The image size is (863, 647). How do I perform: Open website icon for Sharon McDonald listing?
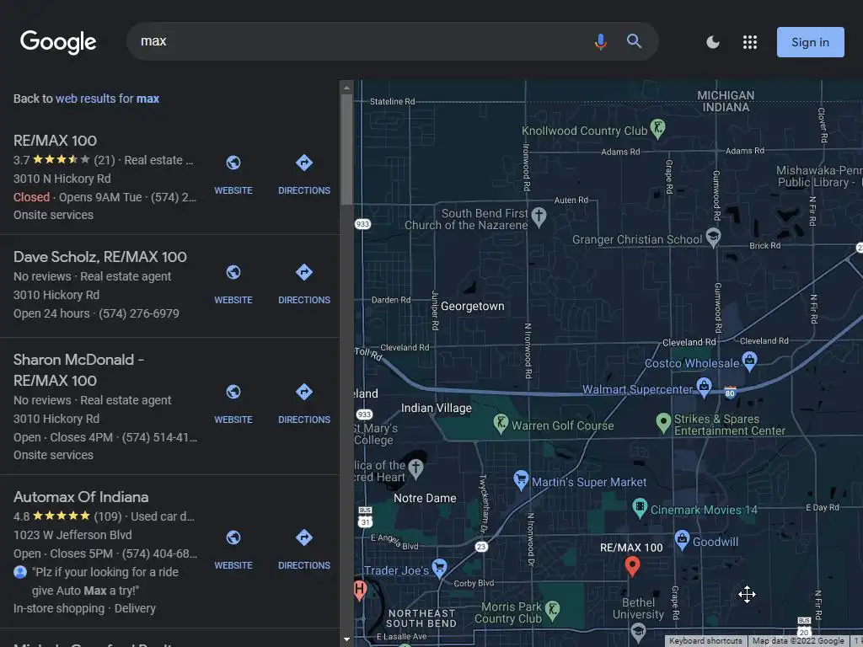233,391
